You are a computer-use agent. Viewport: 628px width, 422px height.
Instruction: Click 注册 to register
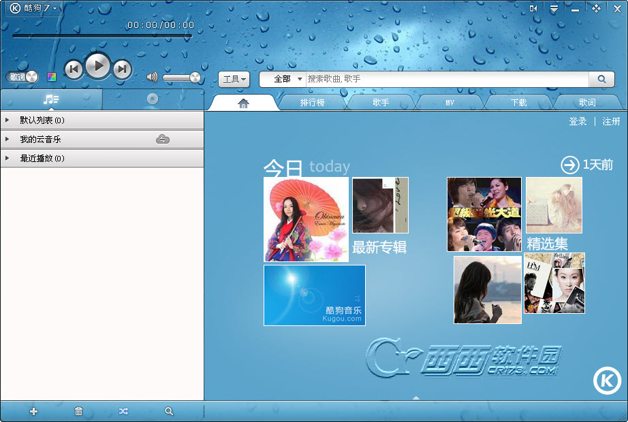click(x=611, y=121)
